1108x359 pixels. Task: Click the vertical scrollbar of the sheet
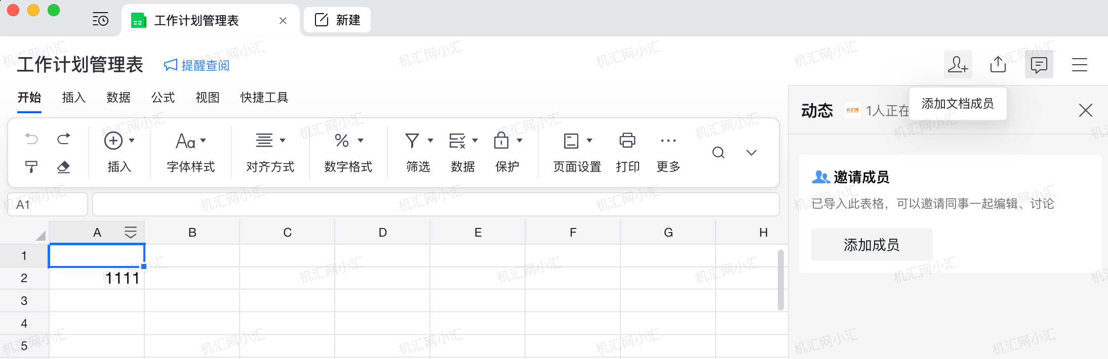click(781, 280)
